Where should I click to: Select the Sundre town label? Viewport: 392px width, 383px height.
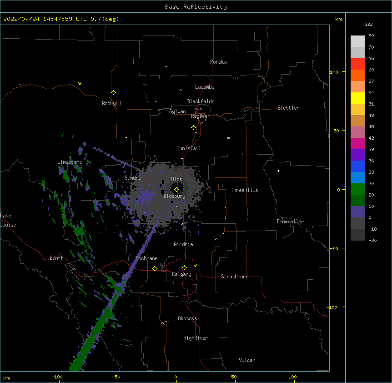tap(133, 178)
